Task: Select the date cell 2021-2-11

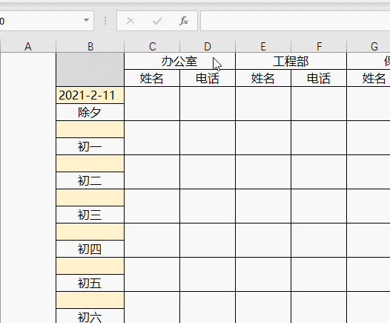Action: pyautogui.click(x=90, y=95)
